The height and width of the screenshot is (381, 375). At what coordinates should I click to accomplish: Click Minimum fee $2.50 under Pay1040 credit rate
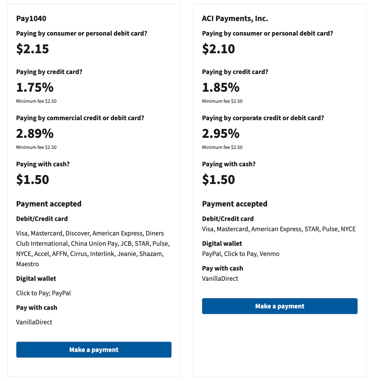(x=36, y=101)
